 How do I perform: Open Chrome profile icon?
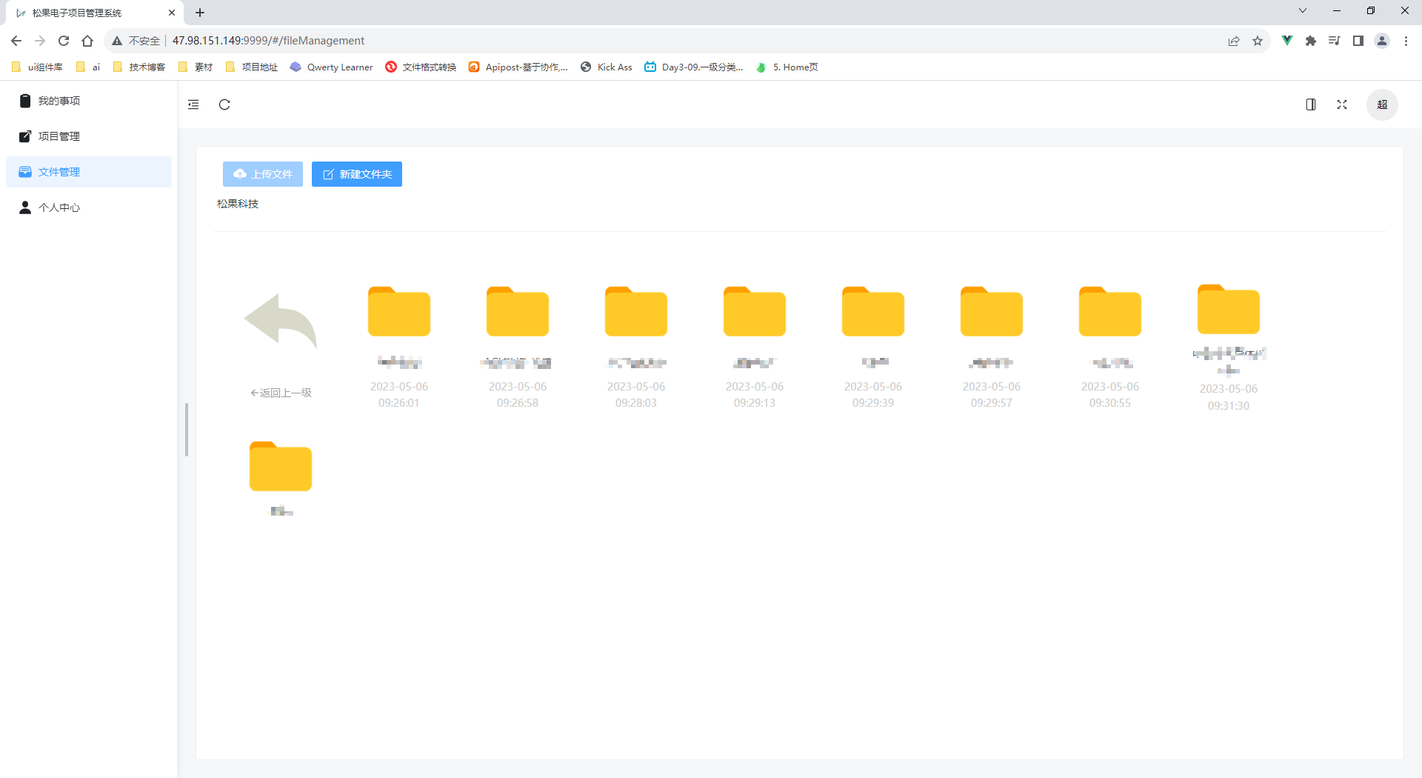[x=1382, y=41]
